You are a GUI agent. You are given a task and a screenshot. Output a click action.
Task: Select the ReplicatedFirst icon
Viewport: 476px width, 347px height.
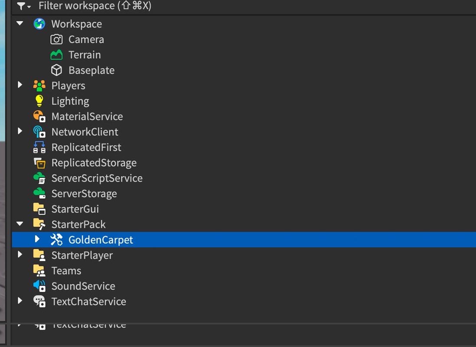click(39, 147)
